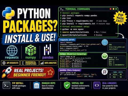This screenshot has width=128, height=96.
Task: Click the sigma symbol in NUMERICAL COMPUTING badge
Action: [23, 63]
